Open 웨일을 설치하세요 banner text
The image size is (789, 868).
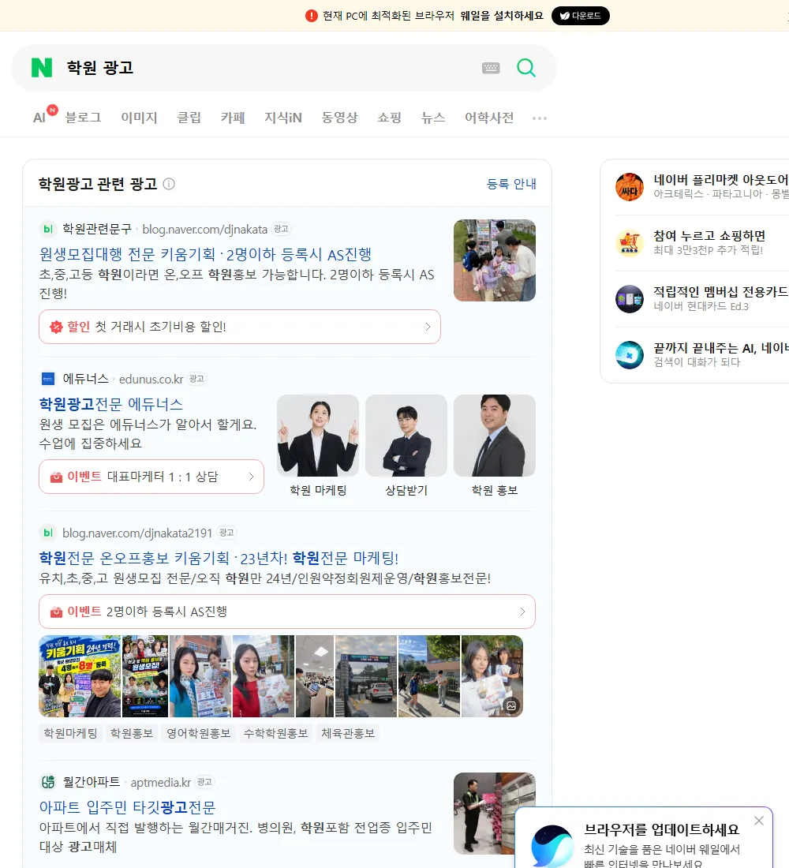[502, 16]
